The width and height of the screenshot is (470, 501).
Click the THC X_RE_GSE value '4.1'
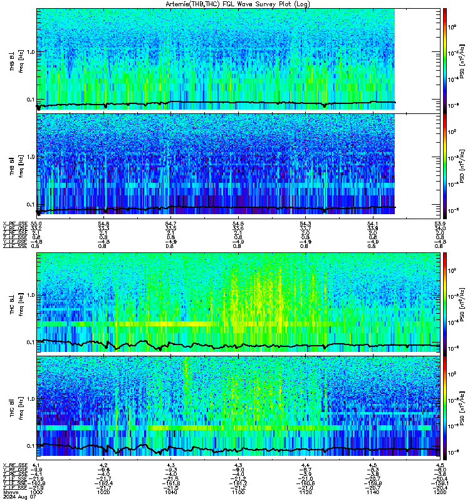(36, 465)
